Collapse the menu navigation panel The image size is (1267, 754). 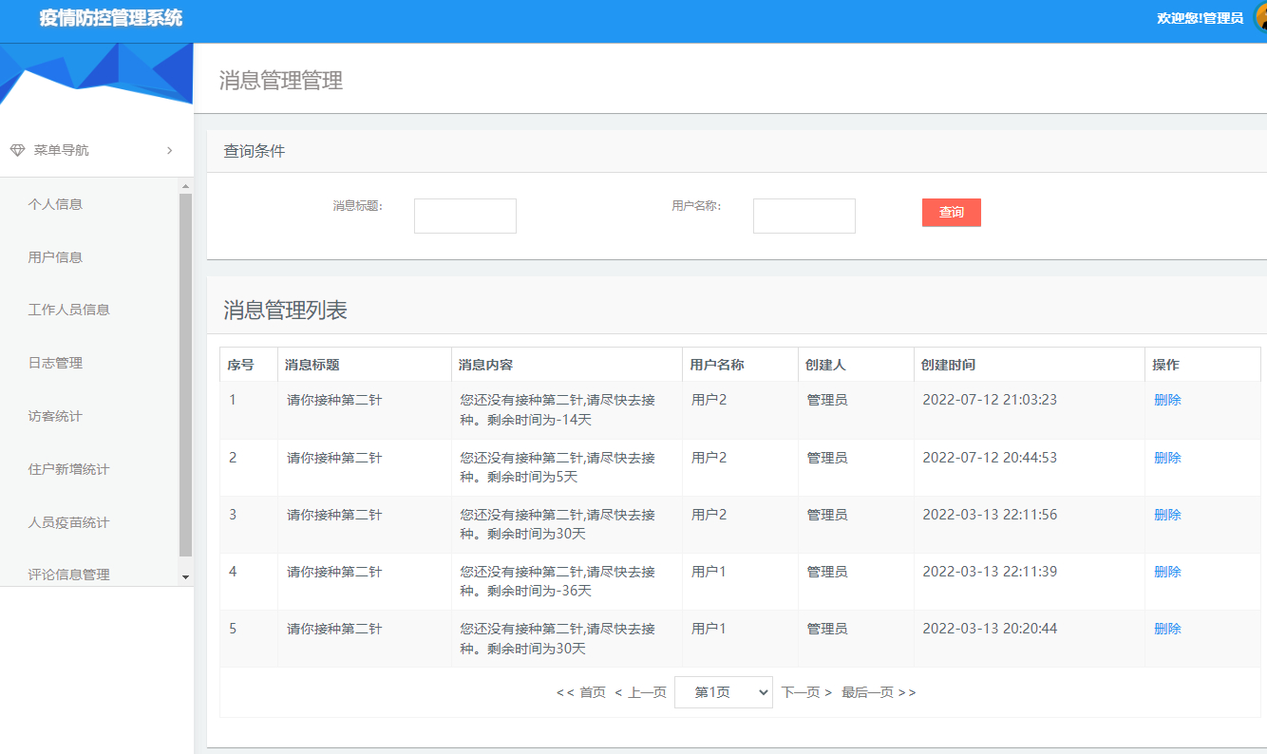tap(169, 150)
